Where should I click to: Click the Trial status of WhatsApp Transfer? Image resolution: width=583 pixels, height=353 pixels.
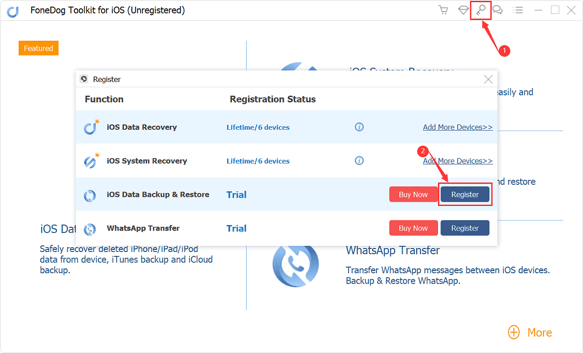pos(237,229)
